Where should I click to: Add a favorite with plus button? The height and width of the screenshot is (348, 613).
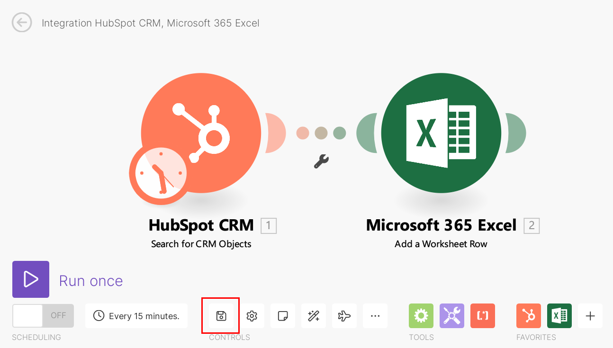click(590, 316)
